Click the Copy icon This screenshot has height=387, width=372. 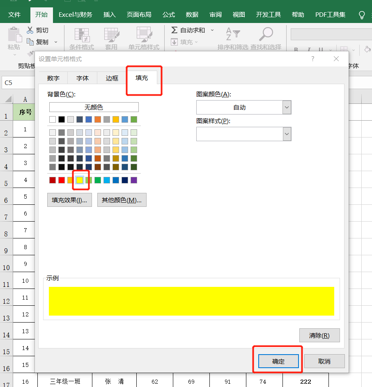[x=30, y=42]
